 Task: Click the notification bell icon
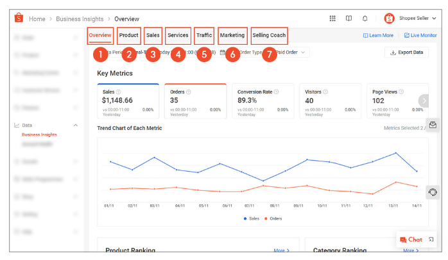pos(365,19)
